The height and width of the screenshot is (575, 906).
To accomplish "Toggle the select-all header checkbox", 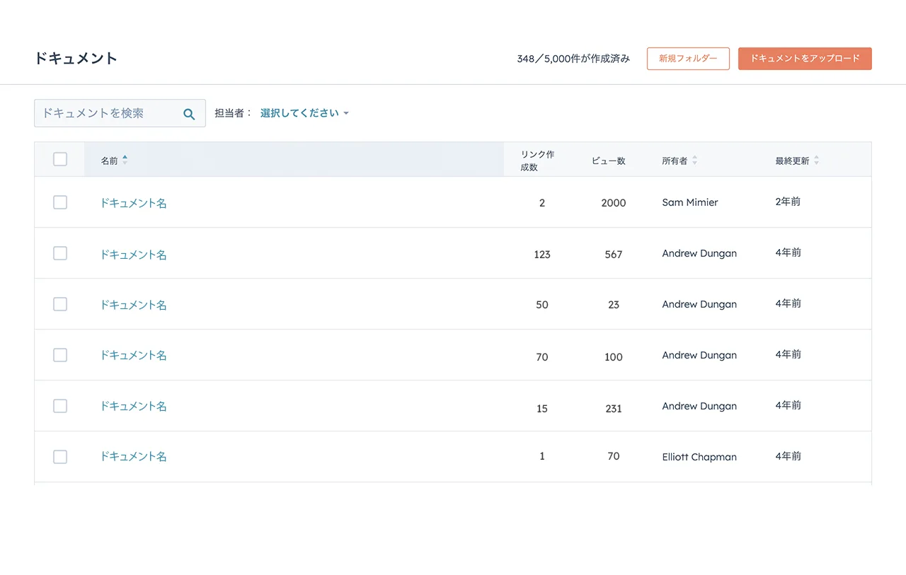I will 60,159.
